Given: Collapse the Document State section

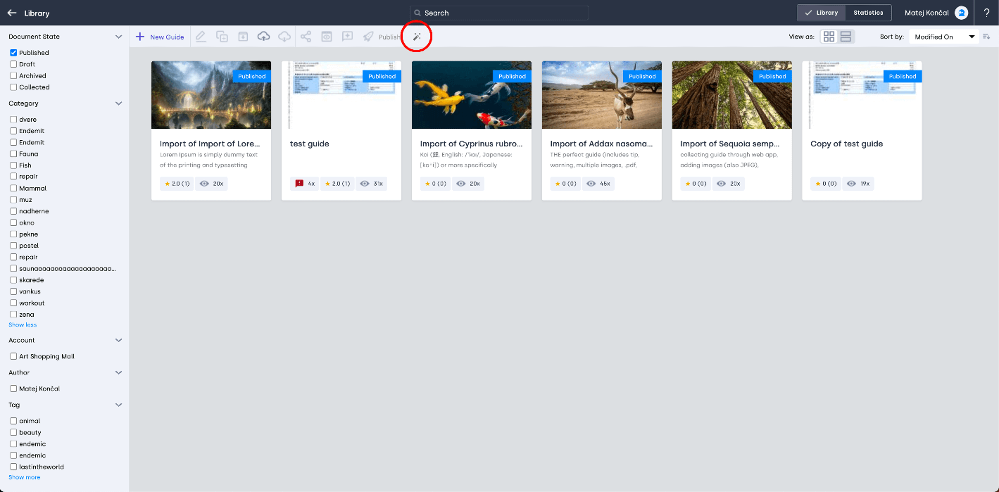Looking at the screenshot, I should tap(119, 36).
